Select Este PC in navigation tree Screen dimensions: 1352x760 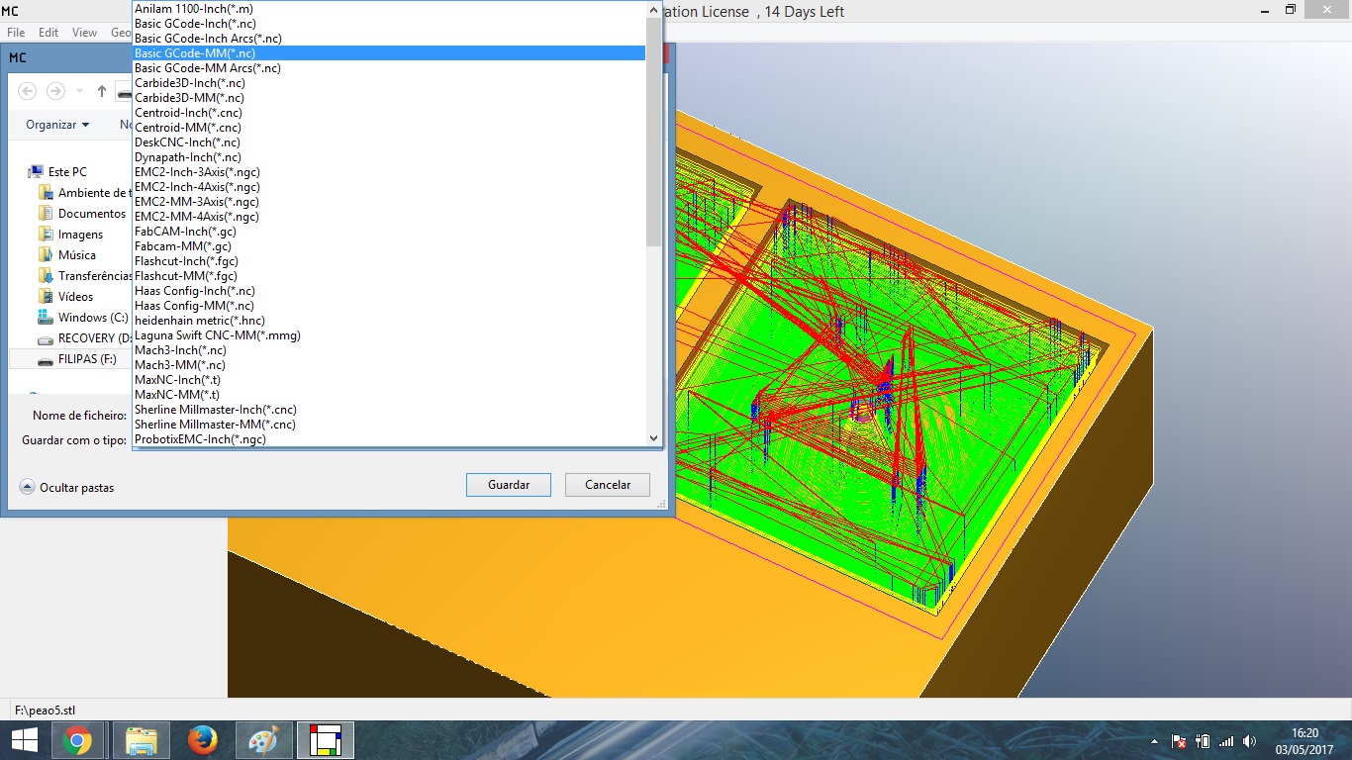point(58,172)
